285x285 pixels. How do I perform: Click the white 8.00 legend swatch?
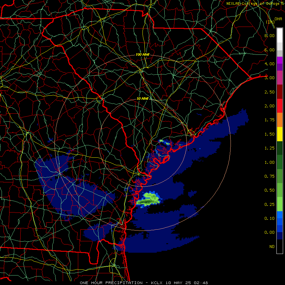280,35
